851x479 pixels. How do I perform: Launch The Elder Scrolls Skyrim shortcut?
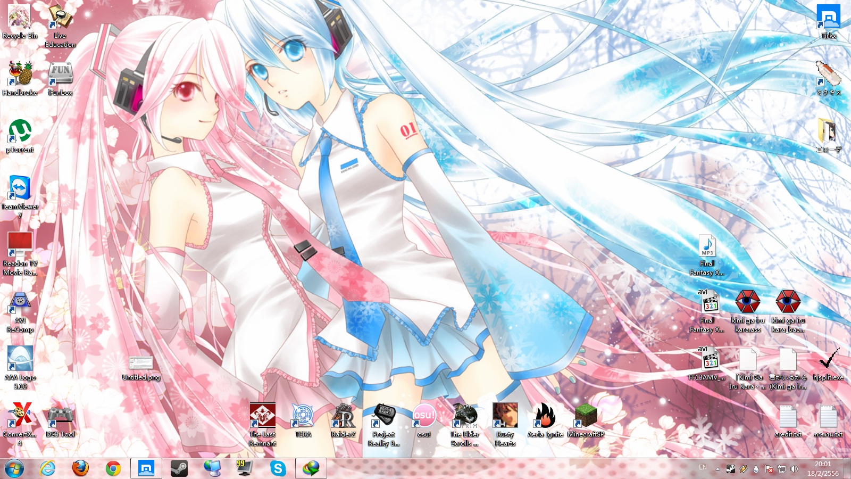pyautogui.click(x=464, y=425)
